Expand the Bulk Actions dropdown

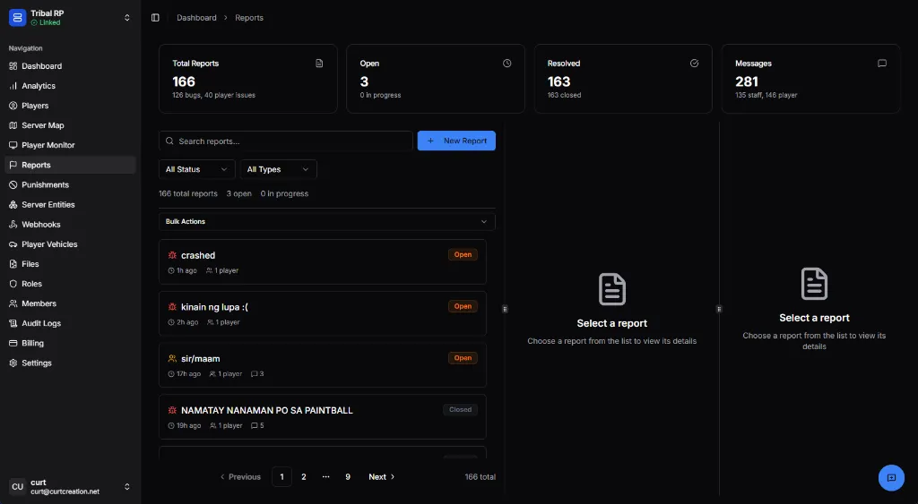pos(326,222)
